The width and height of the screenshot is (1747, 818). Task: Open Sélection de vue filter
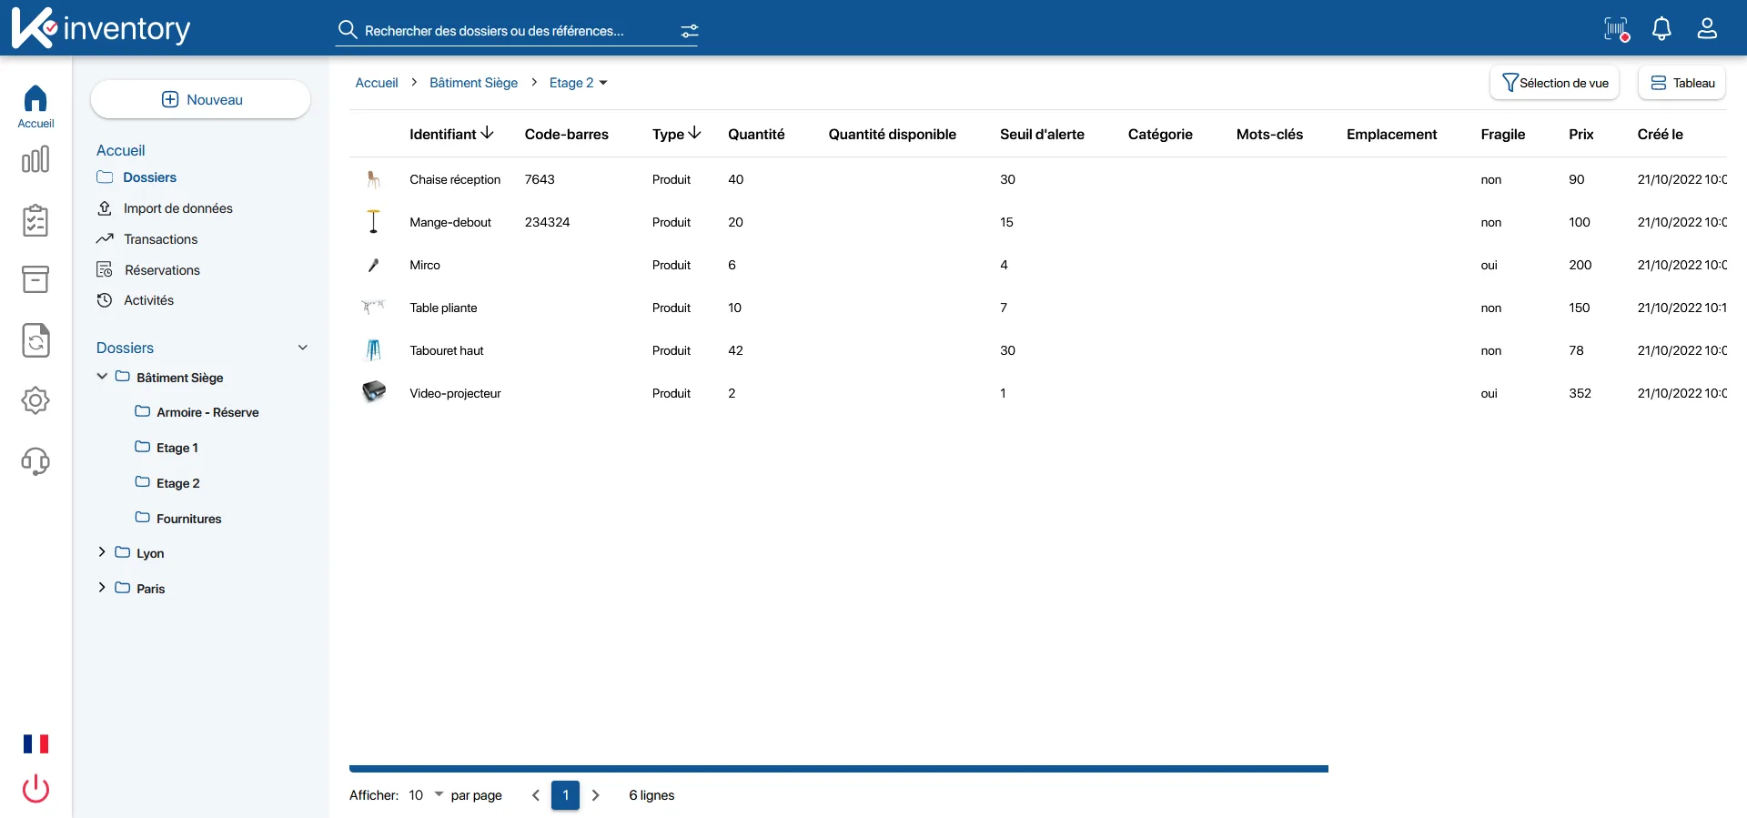point(1554,83)
